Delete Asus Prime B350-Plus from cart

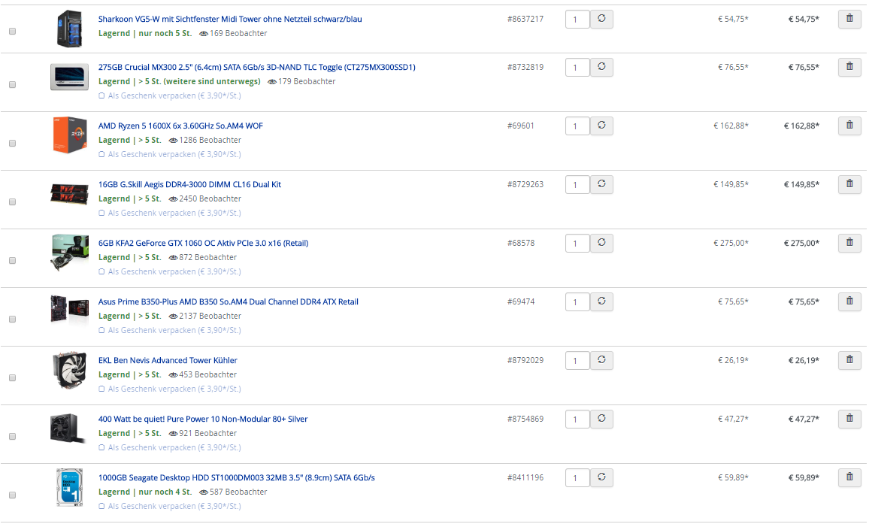point(849,301)
